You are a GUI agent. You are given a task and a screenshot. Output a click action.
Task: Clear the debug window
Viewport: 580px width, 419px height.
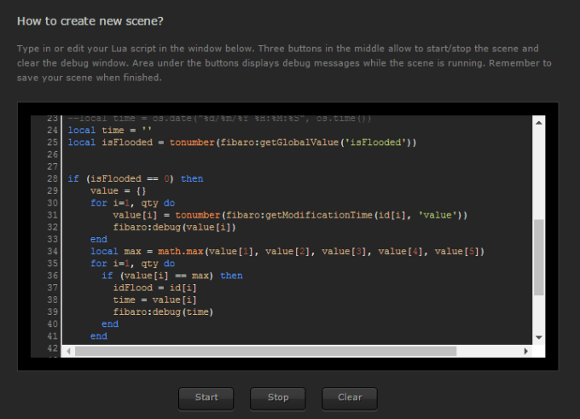point(350,399)
